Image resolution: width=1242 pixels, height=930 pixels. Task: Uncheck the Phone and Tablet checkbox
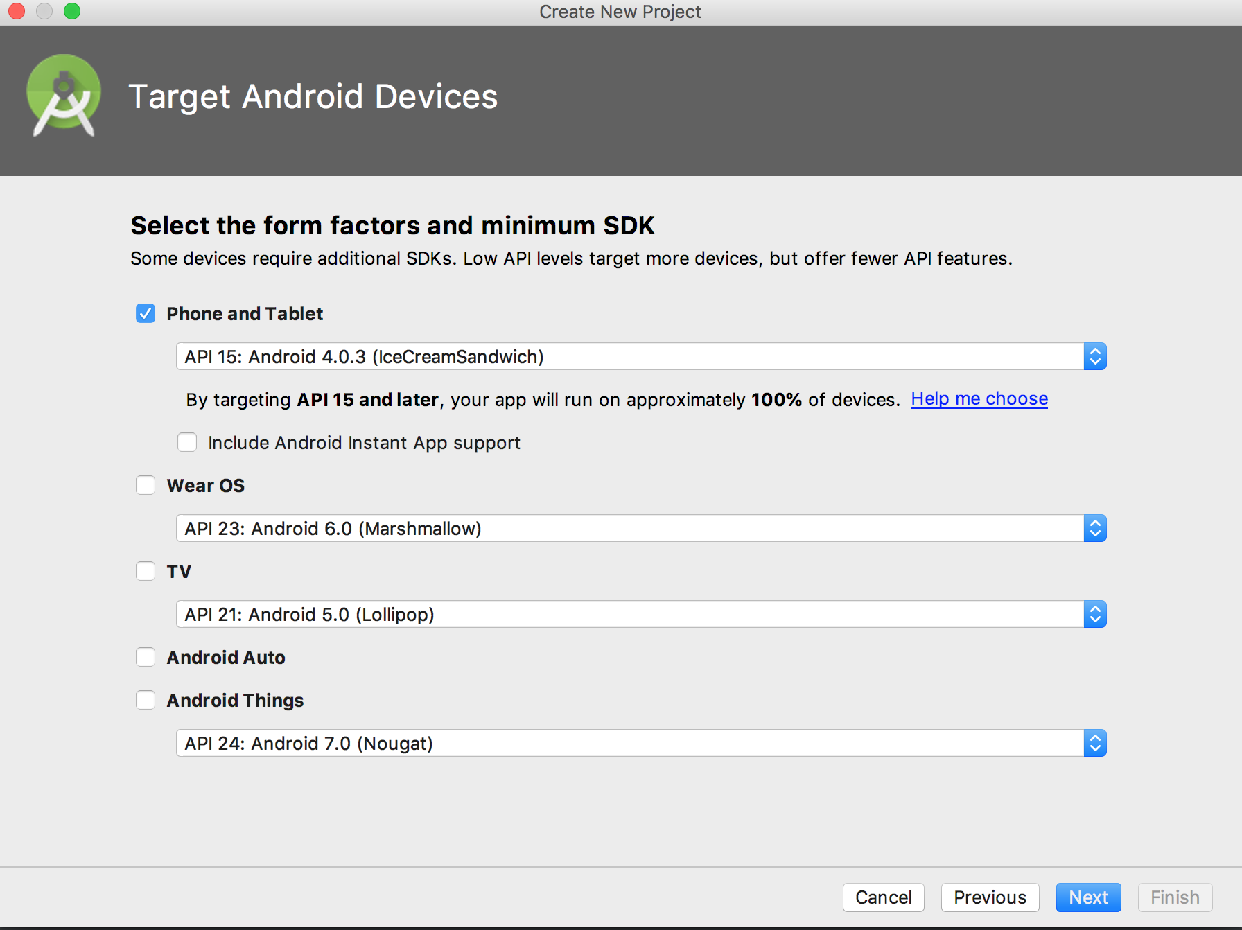[146, 314]
